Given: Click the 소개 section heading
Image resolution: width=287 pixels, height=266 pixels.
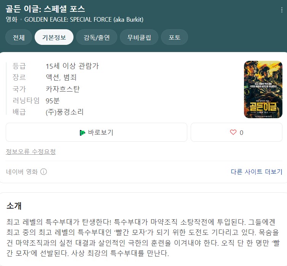Looking at the screenshot, I should (x=14, y=206).
